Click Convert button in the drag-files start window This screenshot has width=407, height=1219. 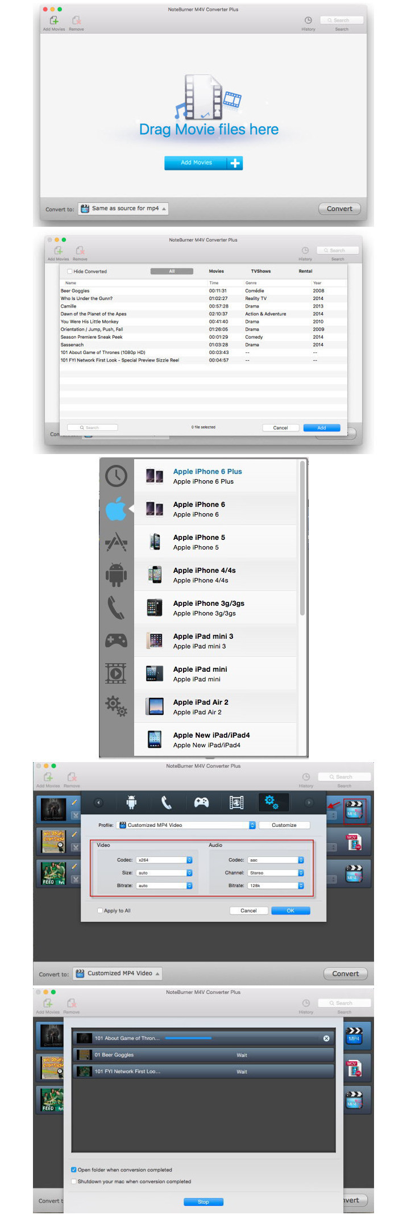[x=339, y=209]
